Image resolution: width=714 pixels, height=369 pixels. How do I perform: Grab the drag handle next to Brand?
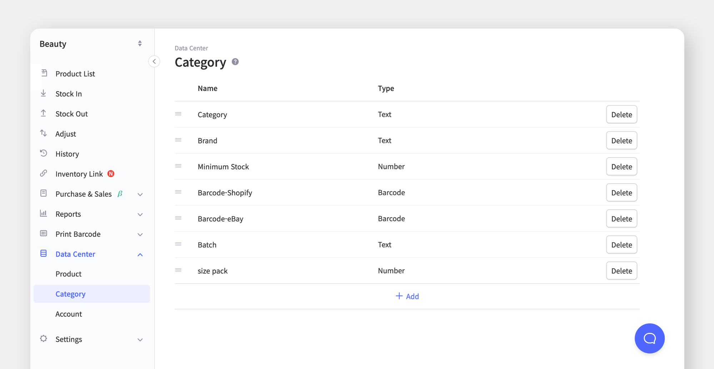(x=178, y=140)
